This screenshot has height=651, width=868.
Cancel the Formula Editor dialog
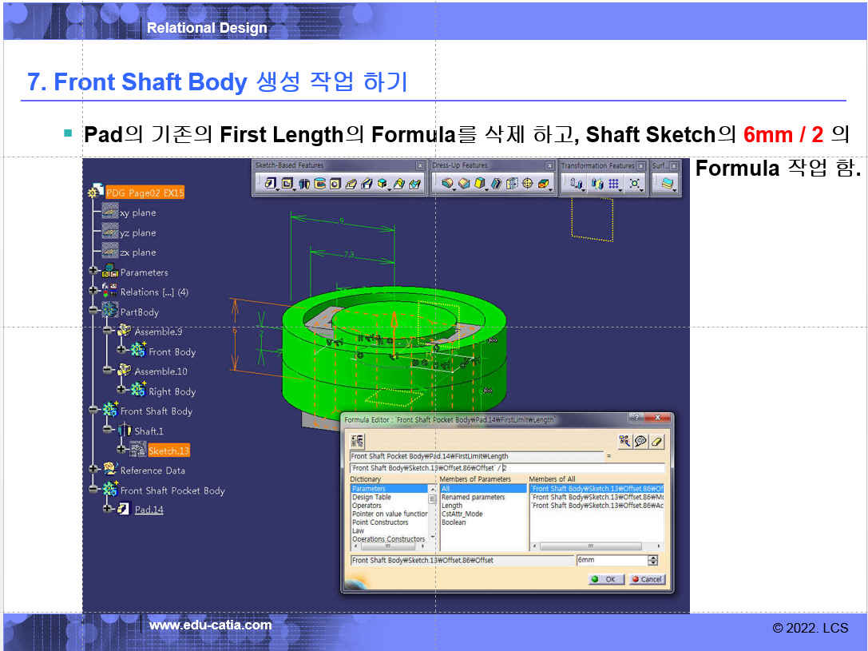pyautogui.click(x=647, y=579)
